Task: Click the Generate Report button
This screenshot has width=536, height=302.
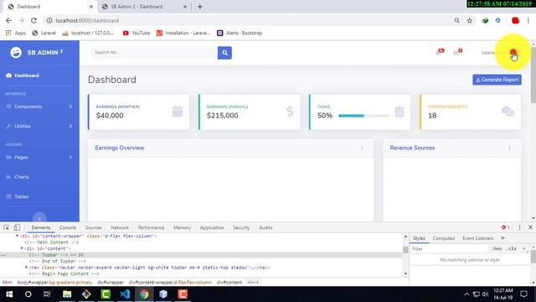Action: (497, 80)
